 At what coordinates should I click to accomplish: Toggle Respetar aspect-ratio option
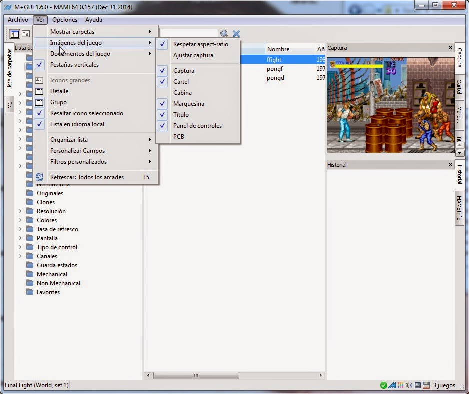[x=198, y=44]
